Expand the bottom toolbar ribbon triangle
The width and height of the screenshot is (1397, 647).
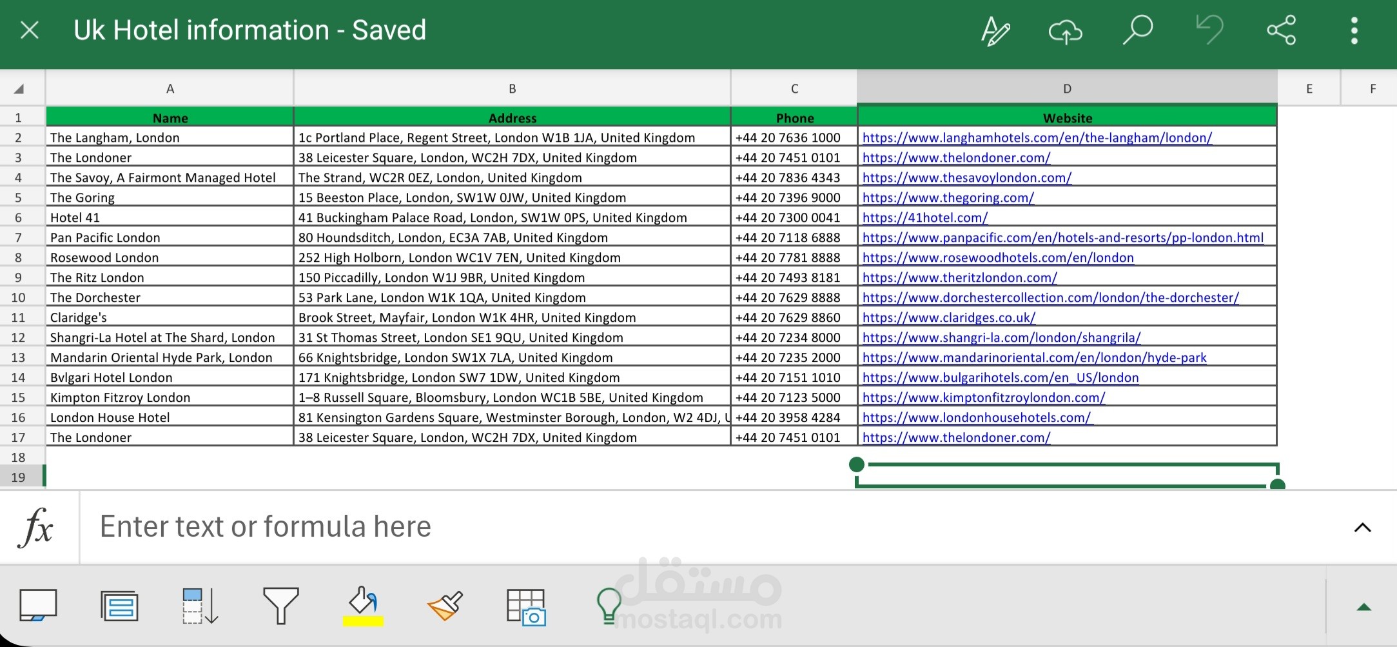(1363, 607)
